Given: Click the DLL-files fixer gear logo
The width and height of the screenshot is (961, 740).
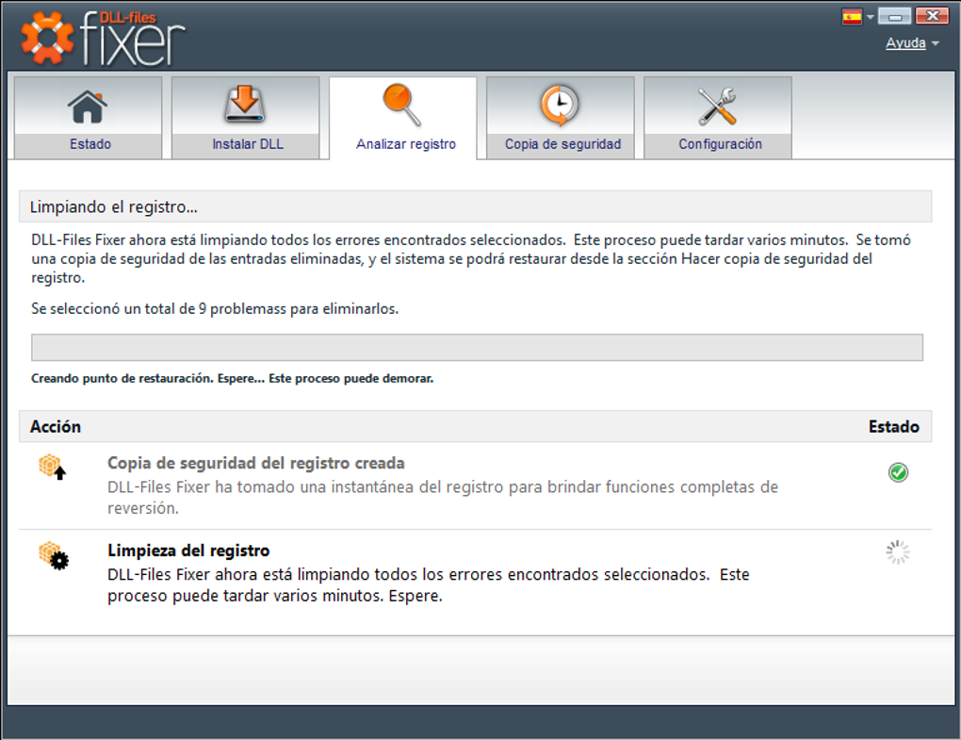Looking at the screenshot, I should pos(47,38).
